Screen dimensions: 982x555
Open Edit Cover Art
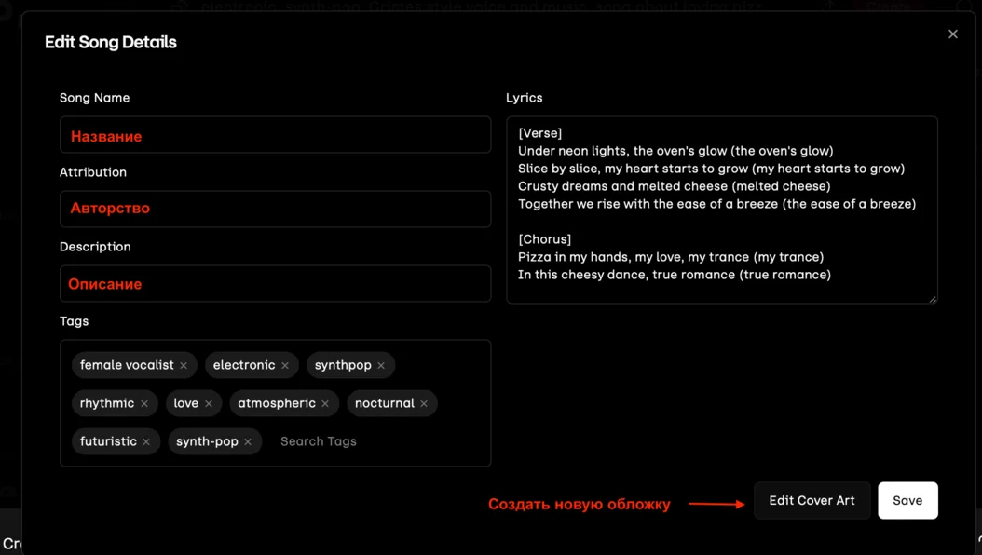tap(812, 501)
